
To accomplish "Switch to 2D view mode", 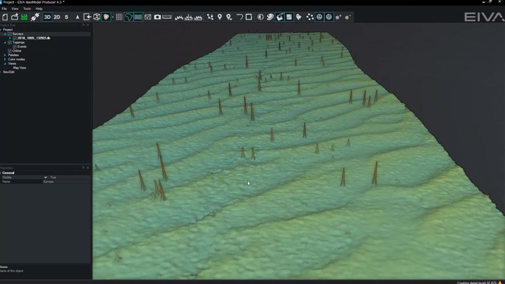I will 57,17.
